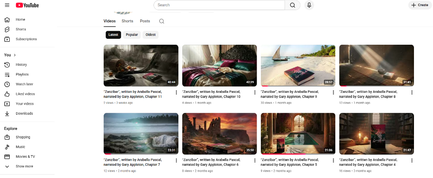This screenshot has width=433, height=178.
Task: Open the Chapter 10 video thumbnail
Action: (219, 65)
